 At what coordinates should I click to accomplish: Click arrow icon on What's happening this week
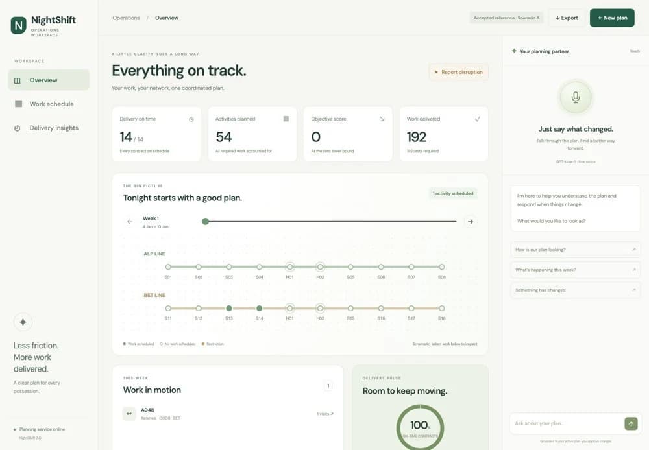(x=633, y=270)
